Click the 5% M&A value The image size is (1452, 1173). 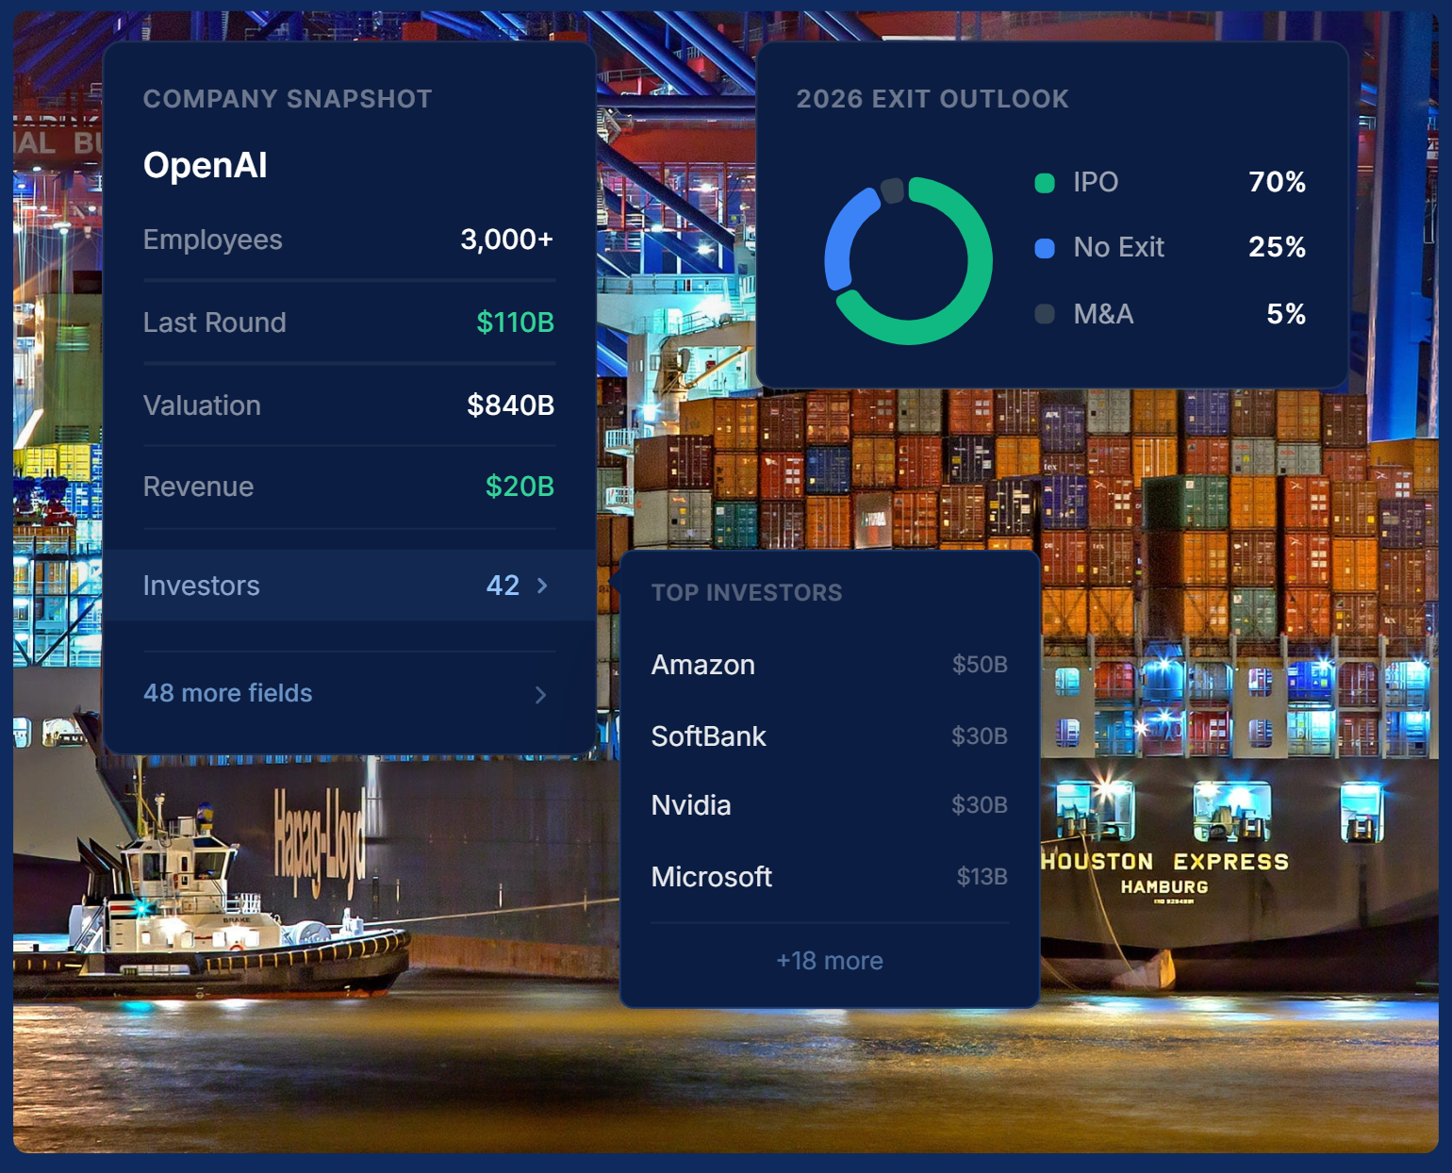(1286, 314)
